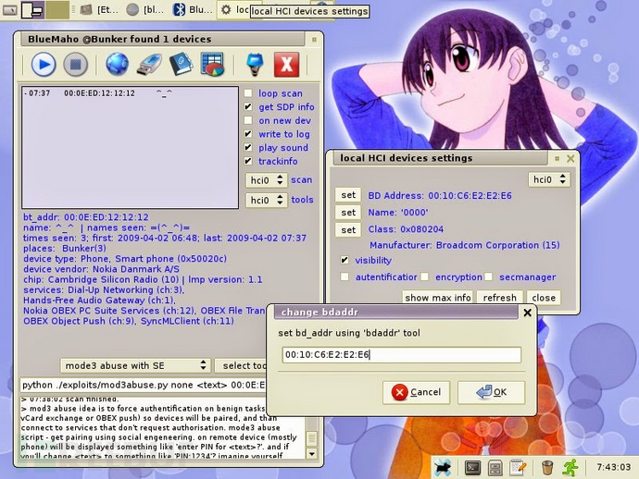The image size is (639, 479).
Task: Click the tools label button
Action: click(302, 200)
